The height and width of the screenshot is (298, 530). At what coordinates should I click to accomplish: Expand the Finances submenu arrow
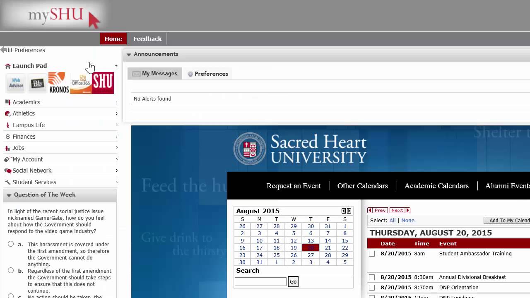pyautogui.click(x=116, y=136)
